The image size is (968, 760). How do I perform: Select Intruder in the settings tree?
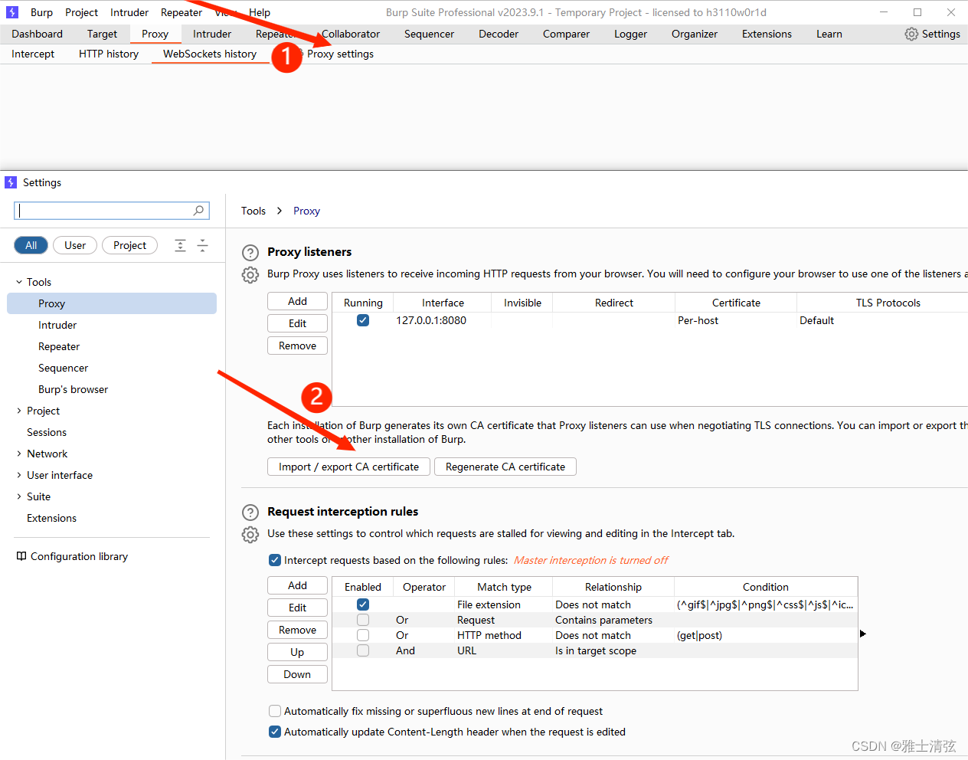point(57,325)
